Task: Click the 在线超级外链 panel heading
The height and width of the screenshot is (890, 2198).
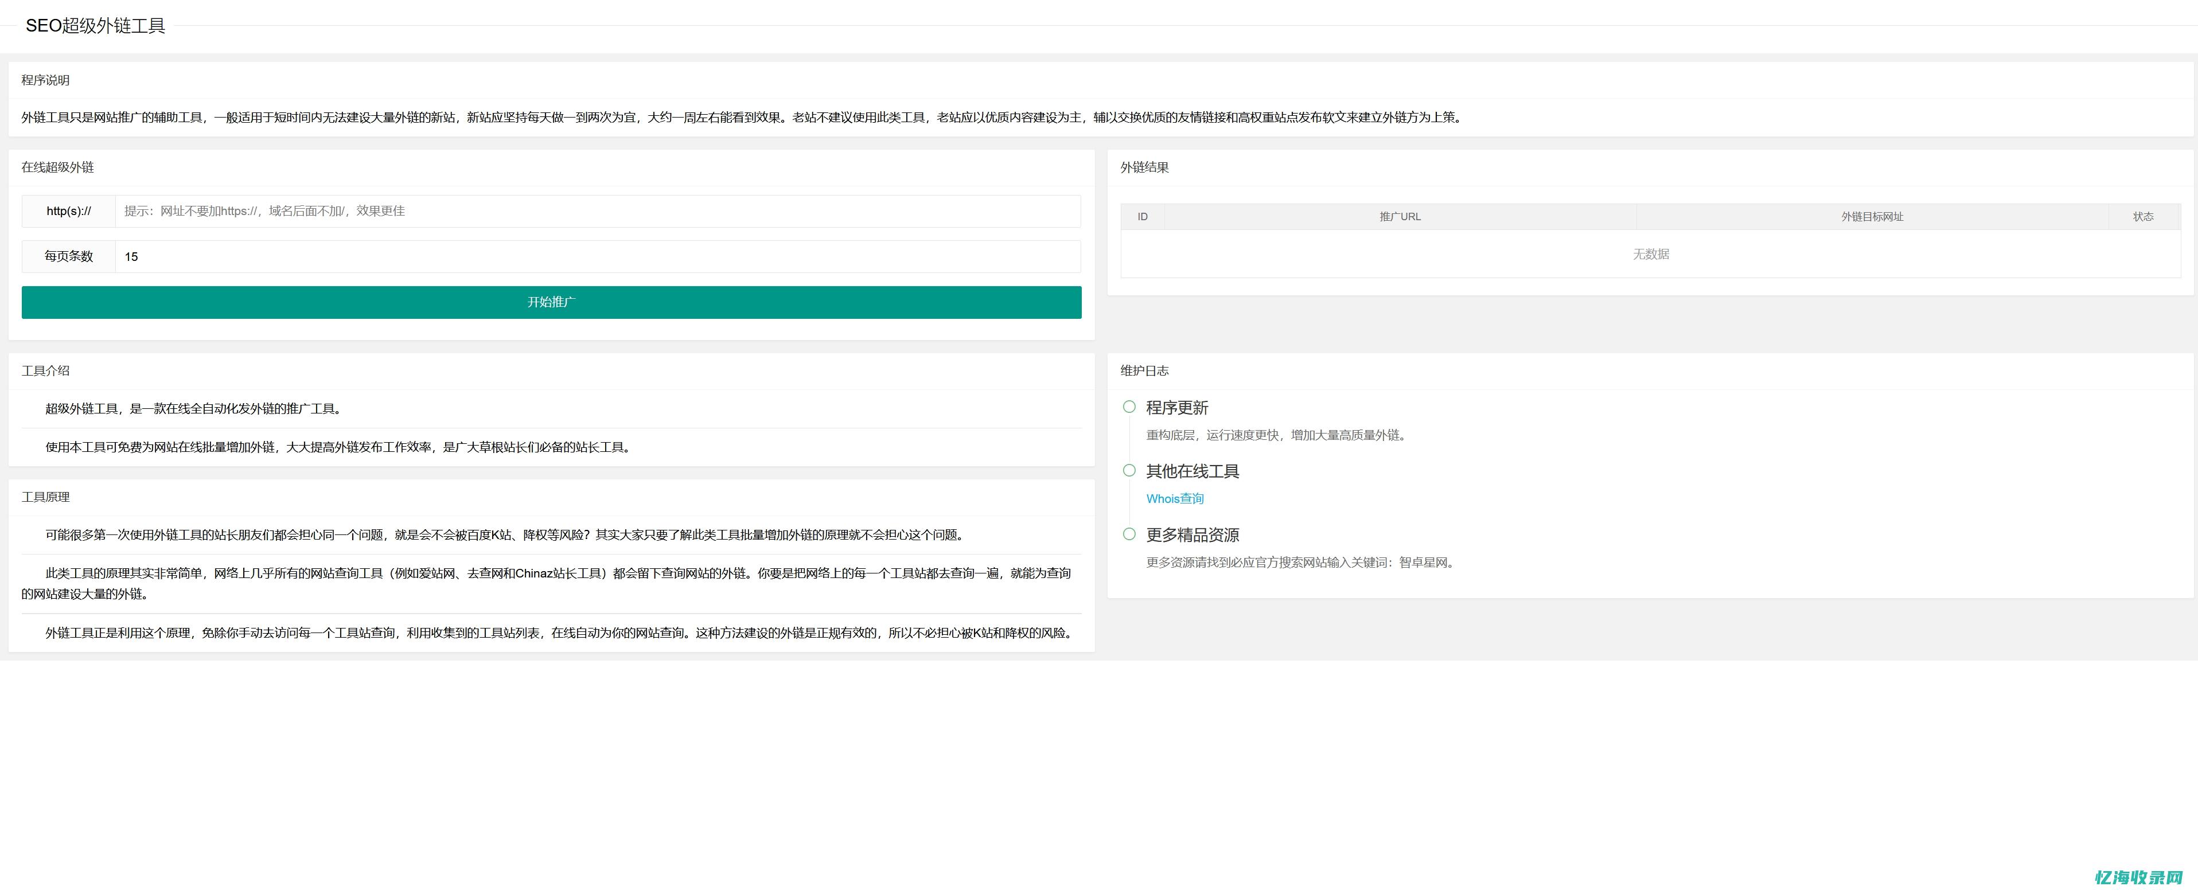Action: click(57, 167)
